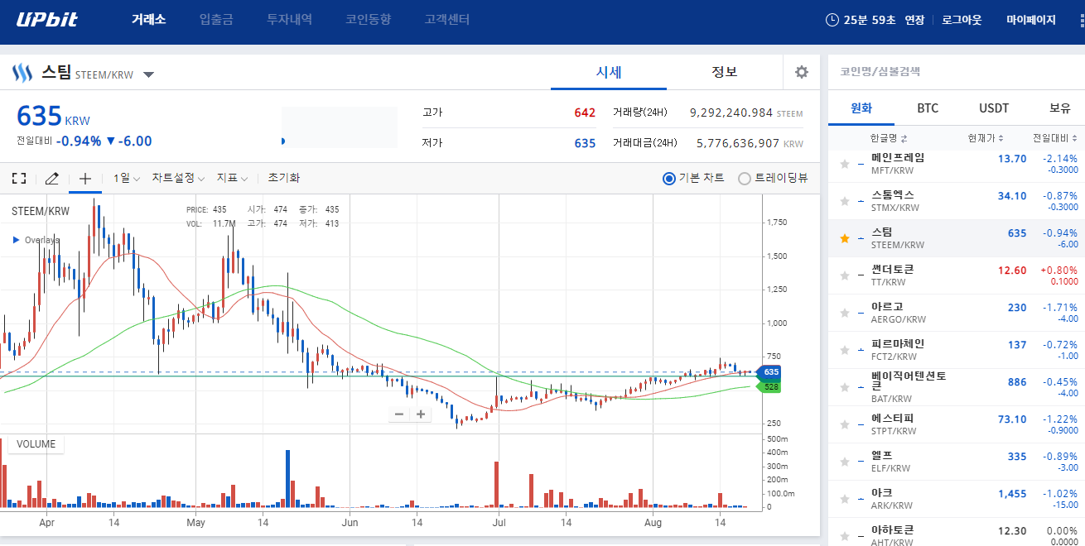Toggle favorite star for 스톰엑스
Image resolution: width=1085 pixels, height=546 pixels.
point(845,201)
